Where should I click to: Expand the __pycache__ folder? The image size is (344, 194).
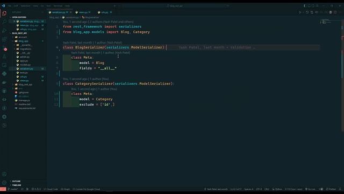point(26,45)
